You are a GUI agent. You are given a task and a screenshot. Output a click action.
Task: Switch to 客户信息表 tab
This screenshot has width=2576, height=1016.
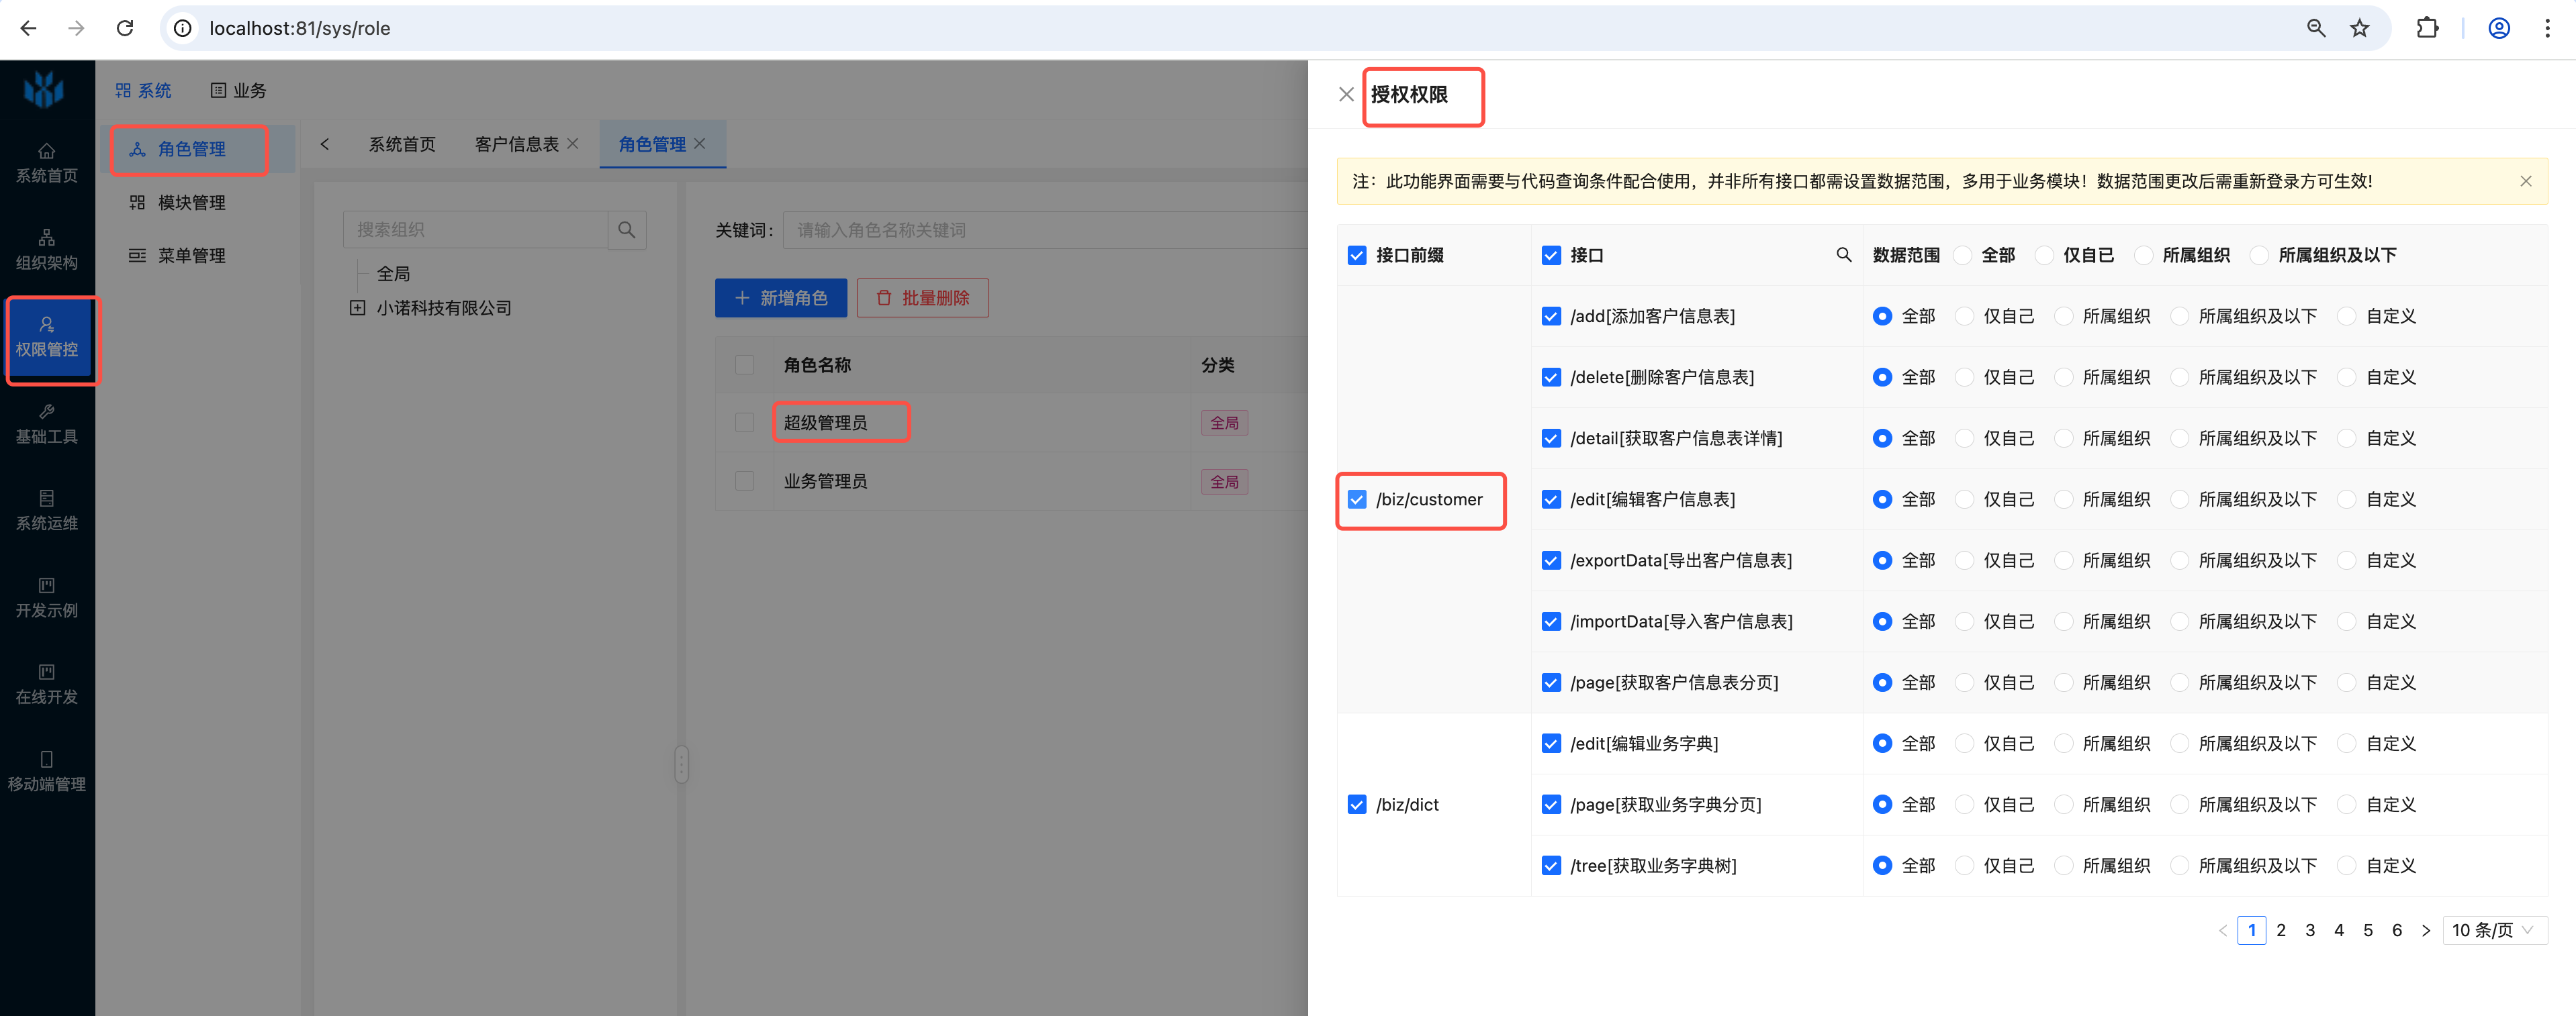click(x=516, y=144)
